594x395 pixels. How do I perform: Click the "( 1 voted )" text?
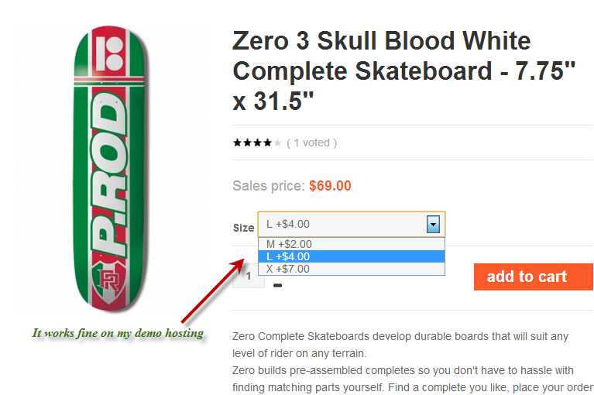(x=311, y=143)
